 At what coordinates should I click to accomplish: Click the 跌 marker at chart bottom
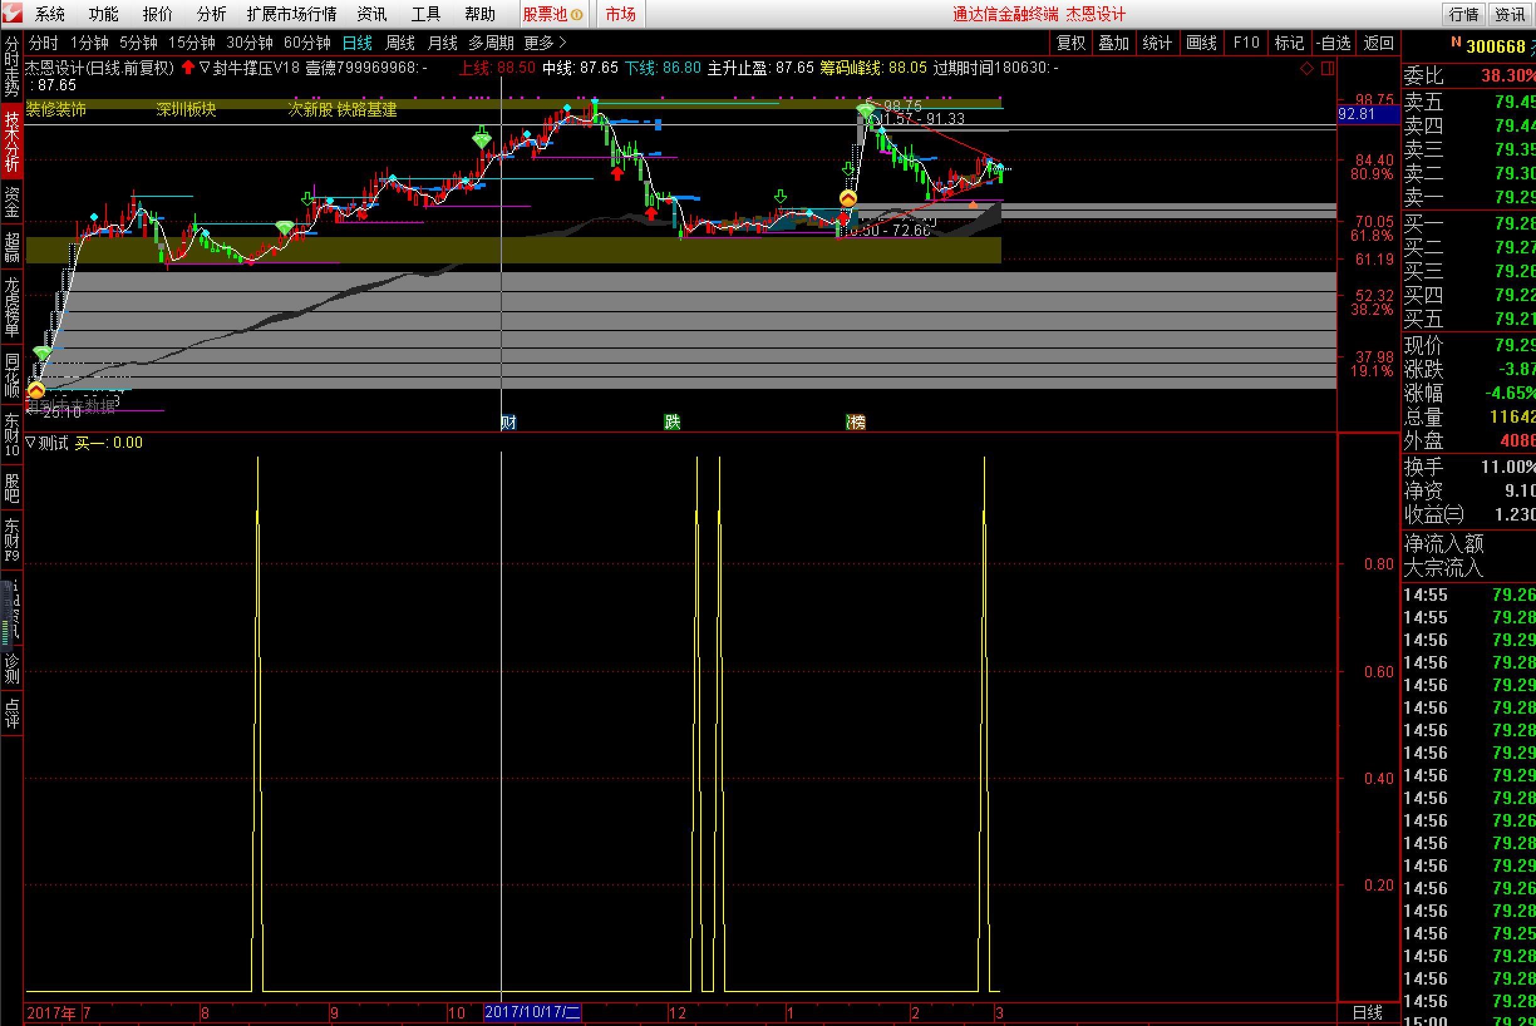click(673, 422)
